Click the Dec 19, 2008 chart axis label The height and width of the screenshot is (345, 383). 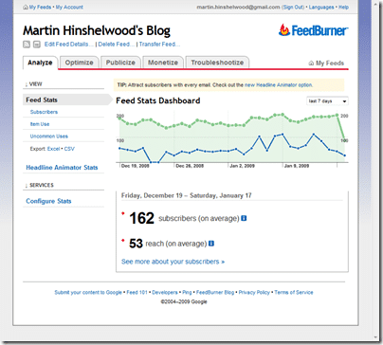[136, 166]
